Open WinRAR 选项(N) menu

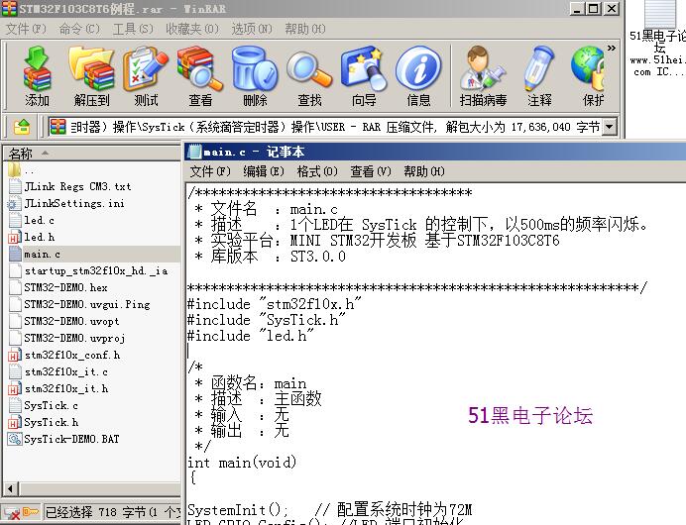pyautogui.click(x=251, y=29)
